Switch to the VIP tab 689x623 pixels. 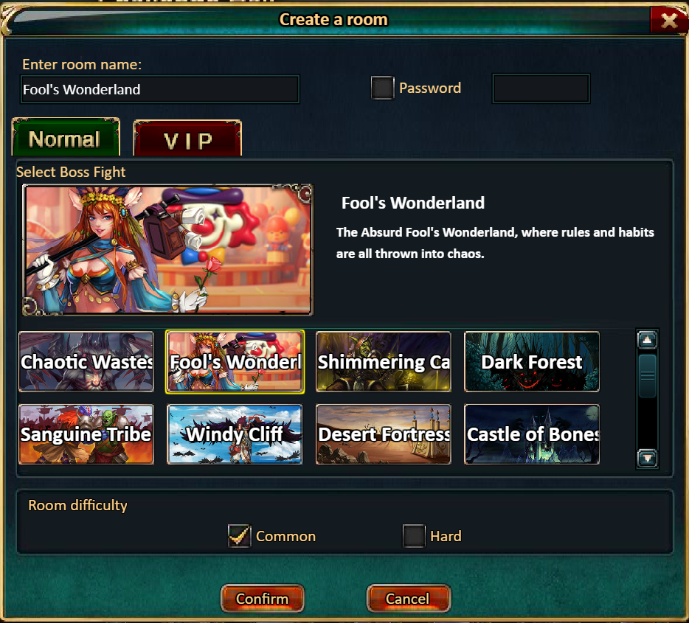[x=187, y=139]
